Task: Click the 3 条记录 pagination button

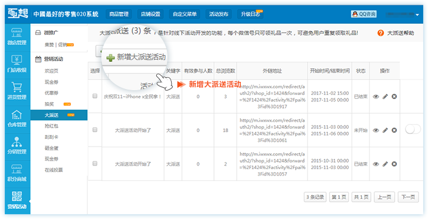Action: 315,197
